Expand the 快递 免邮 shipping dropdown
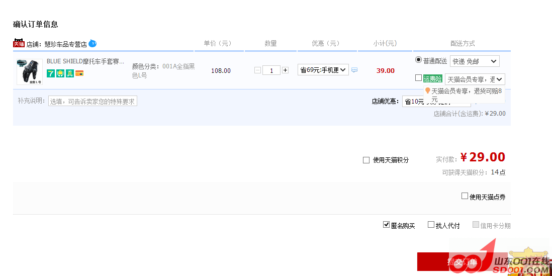552x276 pixels. pos(474,61)
